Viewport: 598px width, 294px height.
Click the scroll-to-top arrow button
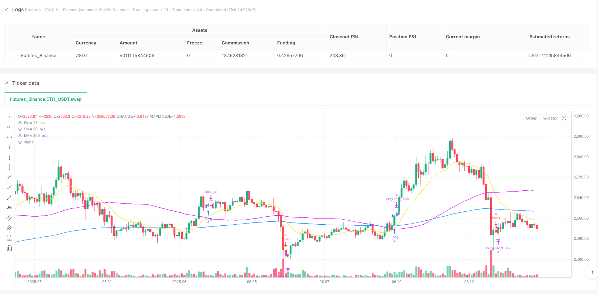pyautogui.click(x=592, y=272)
